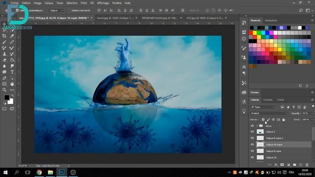This screenshot has height=177, width=315.
Task: Open the Filtre menu
Action: point(84,3)
